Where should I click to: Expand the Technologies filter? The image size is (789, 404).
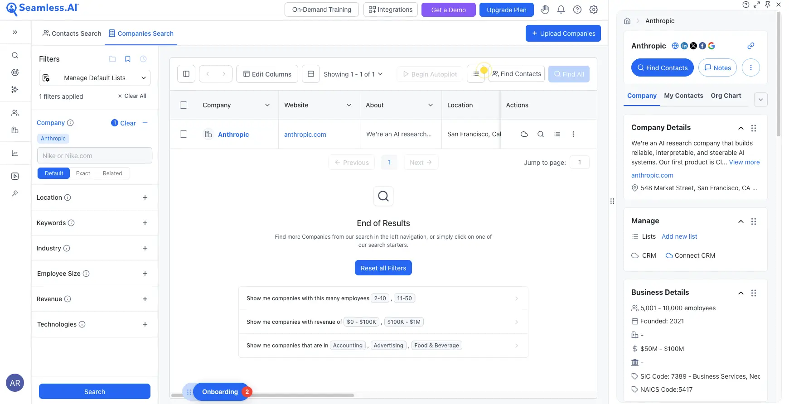pos(145,324)
